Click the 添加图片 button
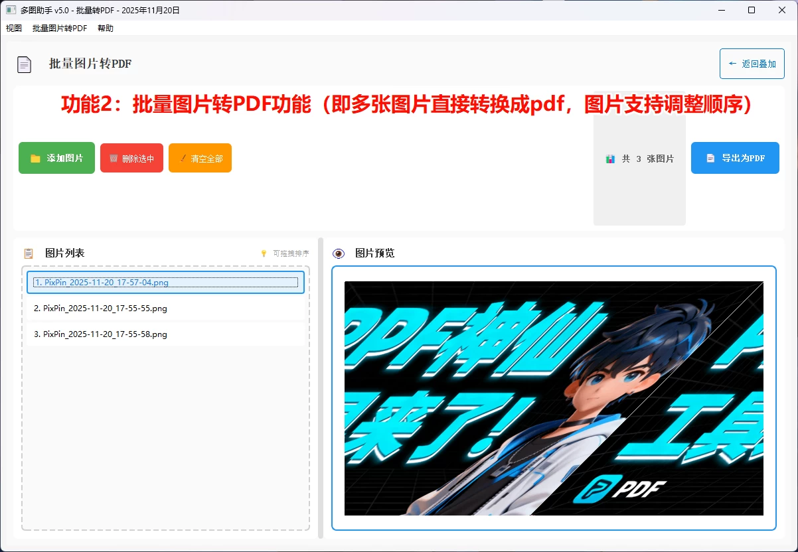The width and height of the screenshot is (798, 552). (56, 158)
